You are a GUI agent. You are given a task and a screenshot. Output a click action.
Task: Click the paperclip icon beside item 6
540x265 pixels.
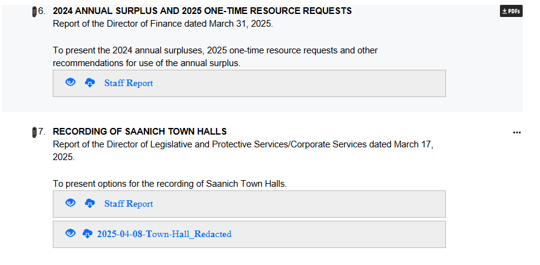click(34, 12)
